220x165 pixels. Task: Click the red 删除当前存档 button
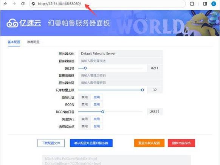click(x=181, y=143)
